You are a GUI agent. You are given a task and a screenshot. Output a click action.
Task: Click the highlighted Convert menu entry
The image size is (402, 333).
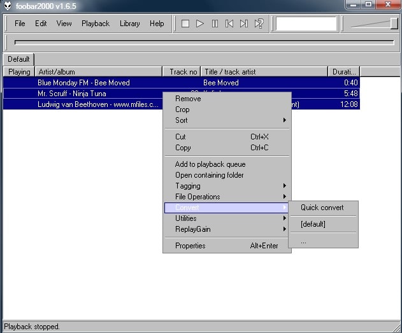pos(227,208)
